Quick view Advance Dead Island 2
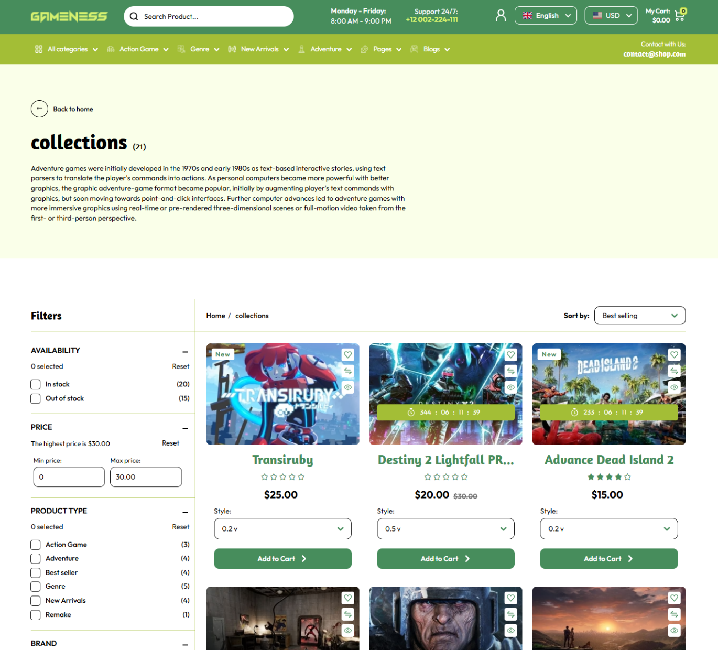This screenshot has width=718, height=650. point(675,387)
